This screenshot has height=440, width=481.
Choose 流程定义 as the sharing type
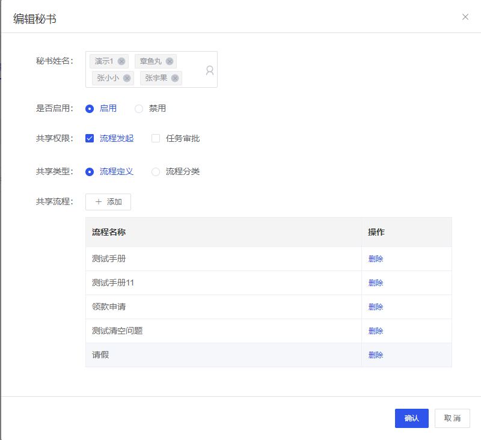point(90,172)
